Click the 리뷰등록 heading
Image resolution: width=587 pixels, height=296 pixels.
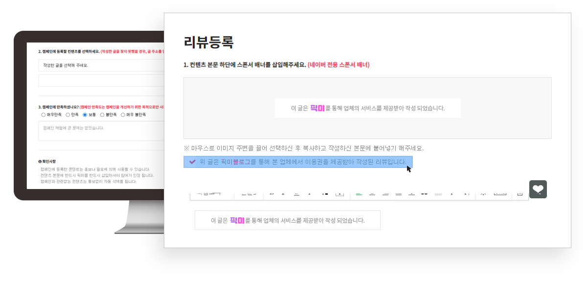[x=209, y=42]
